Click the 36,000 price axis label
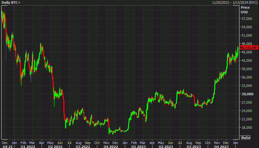Viewport: 259px width, 148px height. [247, 77]
